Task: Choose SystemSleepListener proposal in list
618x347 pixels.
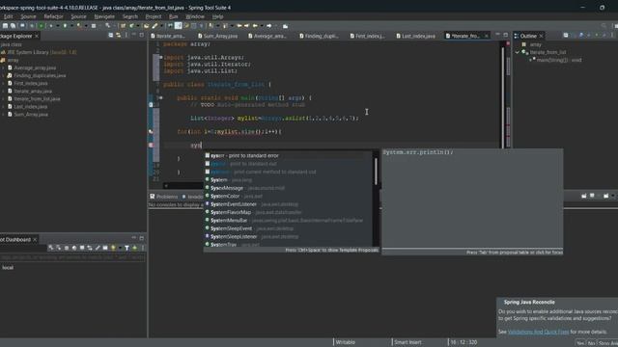Action: [x=288, y=236]
